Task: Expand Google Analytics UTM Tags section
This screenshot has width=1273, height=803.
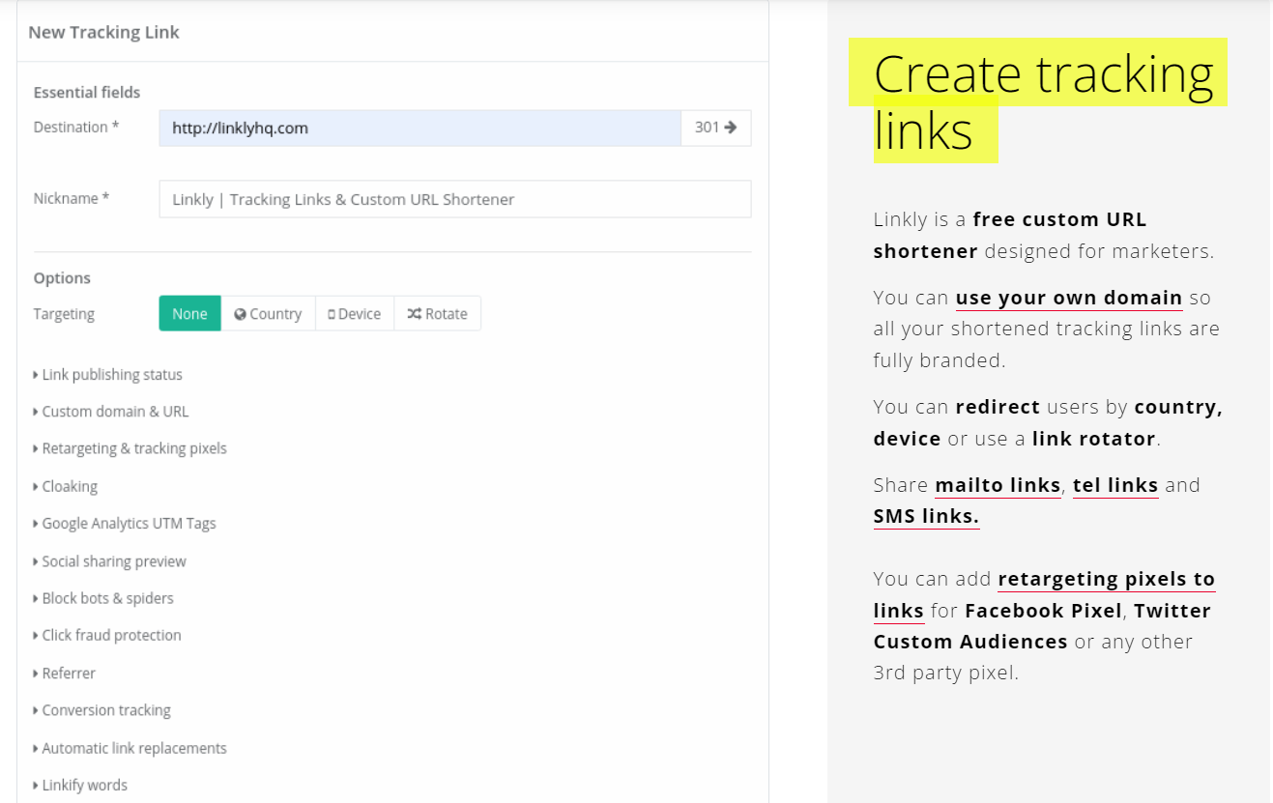Action: (129, 524)
